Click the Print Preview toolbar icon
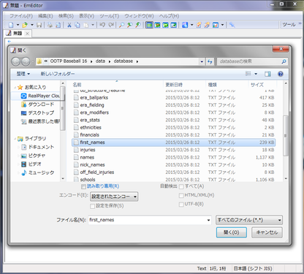 pos(58,25)
